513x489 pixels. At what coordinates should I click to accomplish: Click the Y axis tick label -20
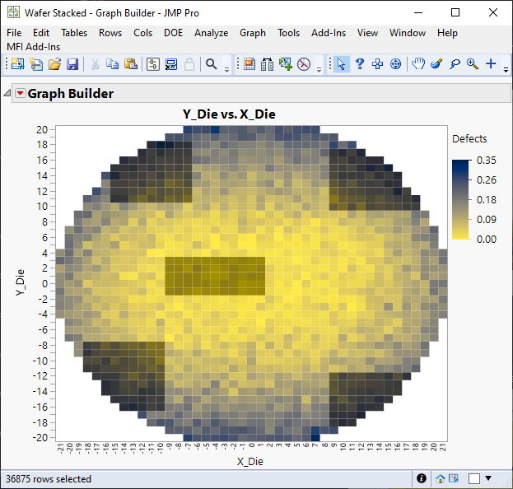click(x=40, y=437)
